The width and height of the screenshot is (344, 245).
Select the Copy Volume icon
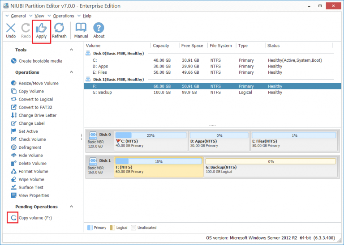(x=13, y=91)
